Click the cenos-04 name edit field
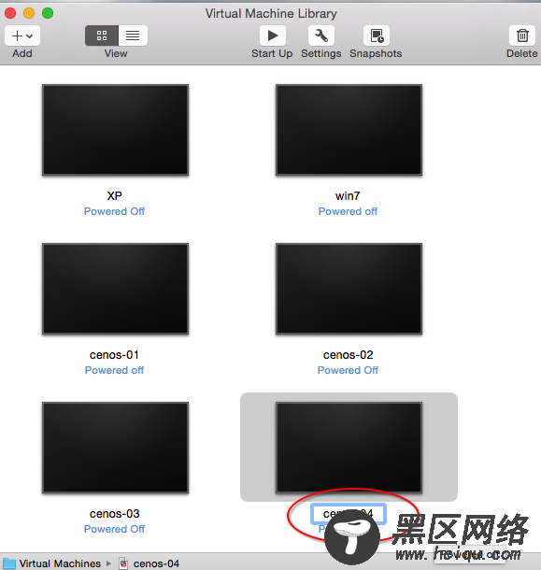Image resolution: width=541 pixels, height=570 pixels. [x=348, y=514]
